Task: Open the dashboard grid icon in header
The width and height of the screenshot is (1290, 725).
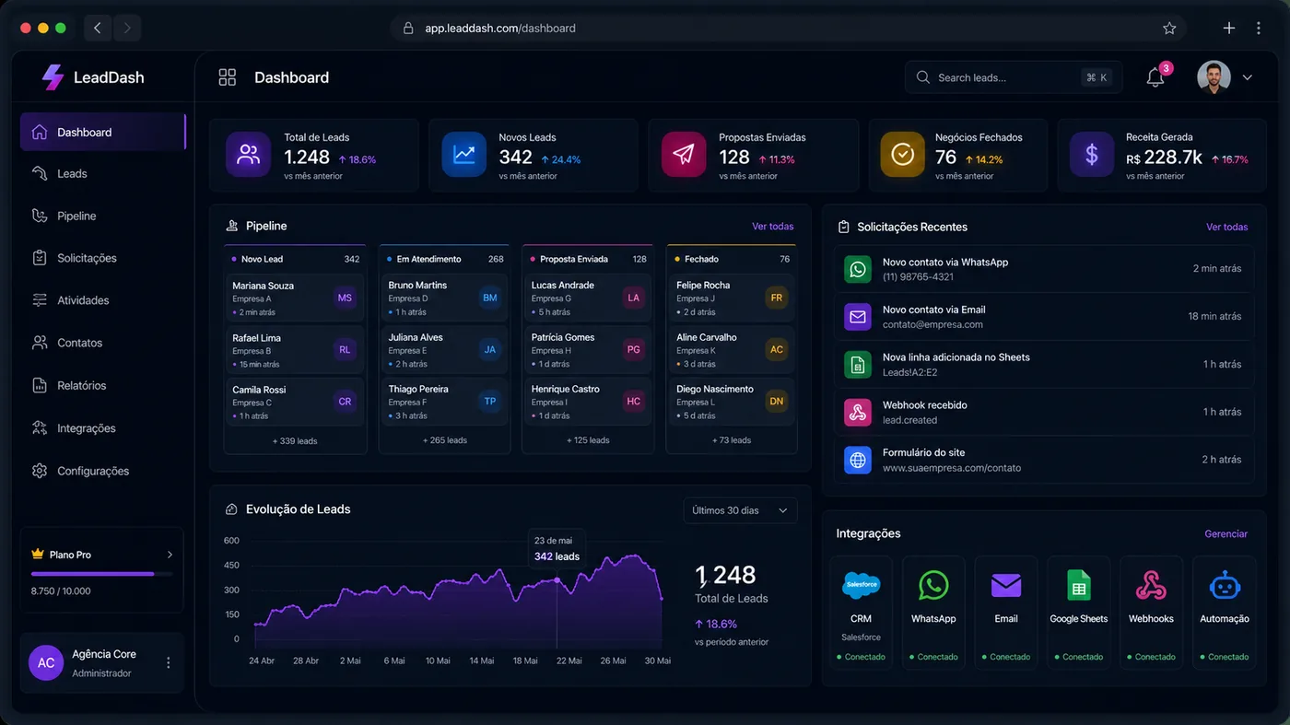Action: pos(228,77)
